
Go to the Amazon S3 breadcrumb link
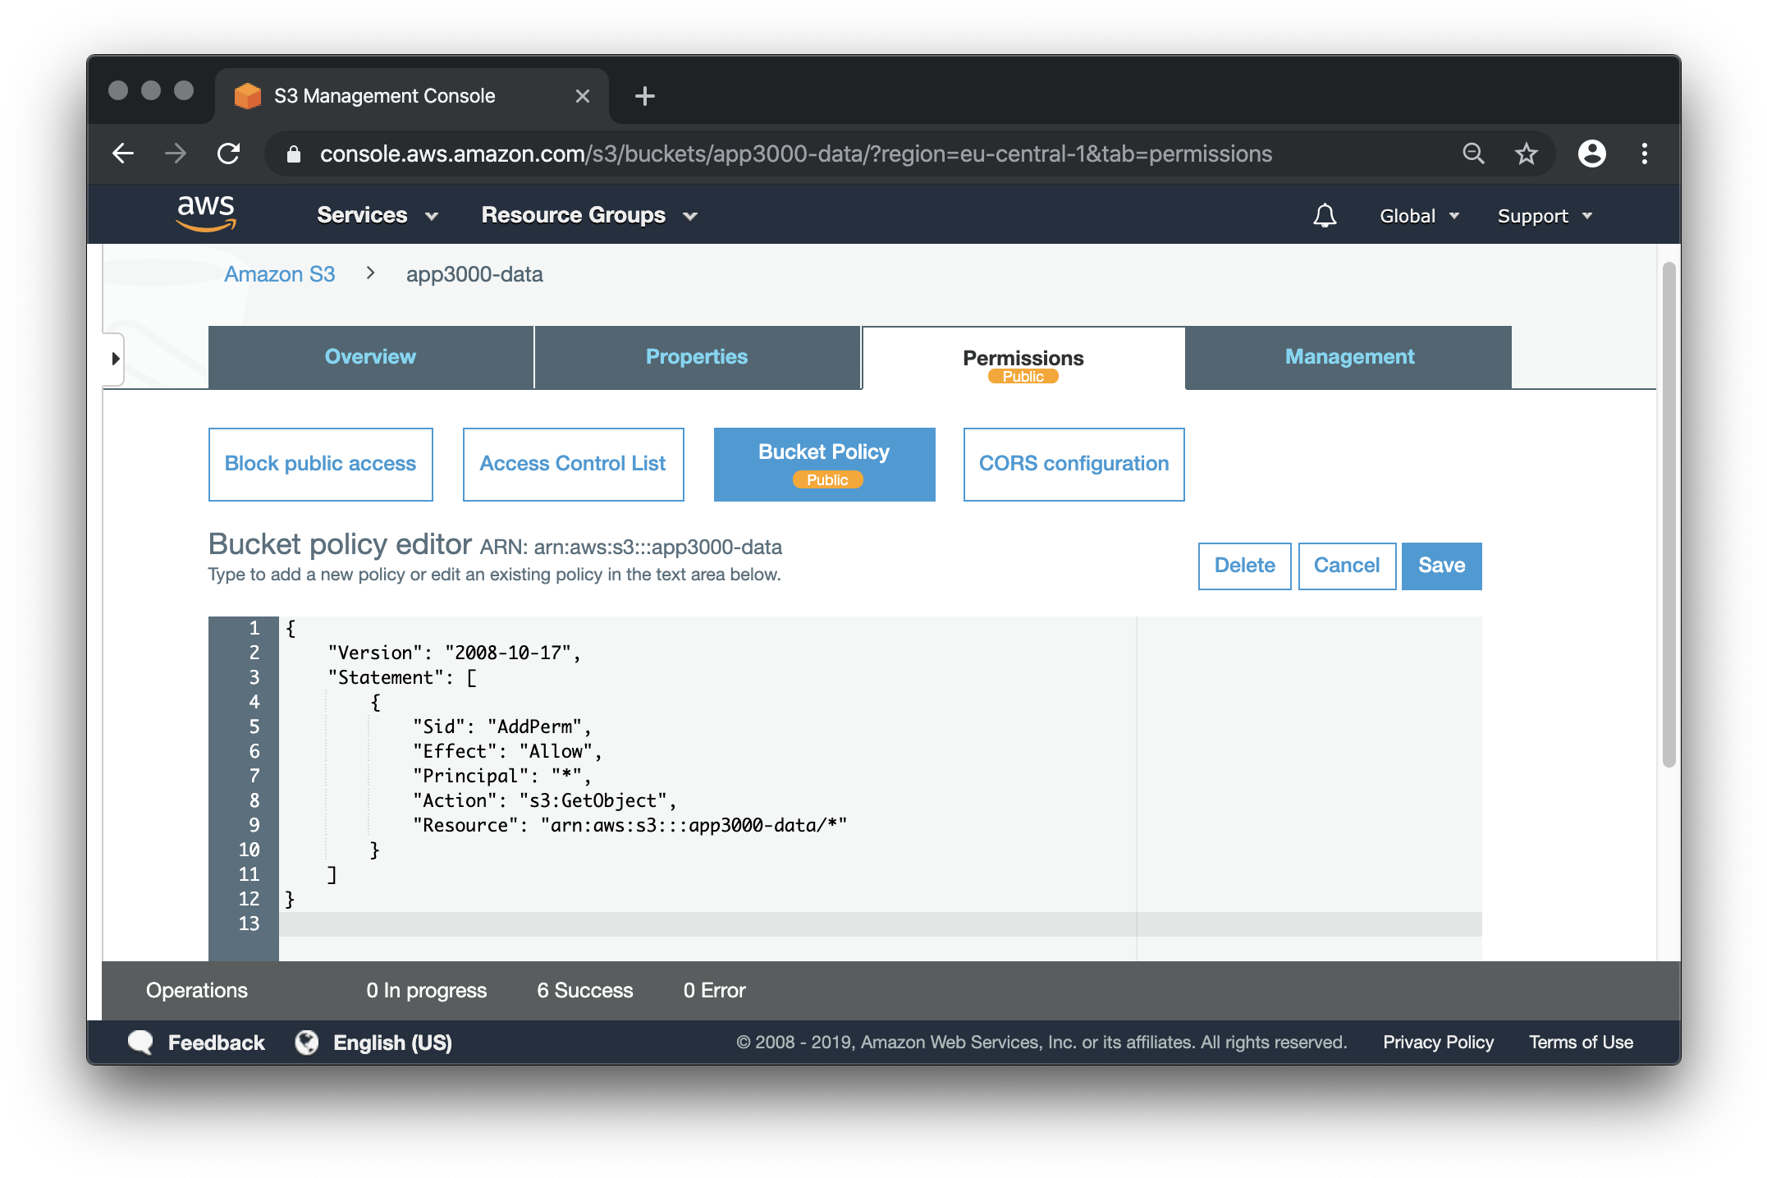click(280, 274)
